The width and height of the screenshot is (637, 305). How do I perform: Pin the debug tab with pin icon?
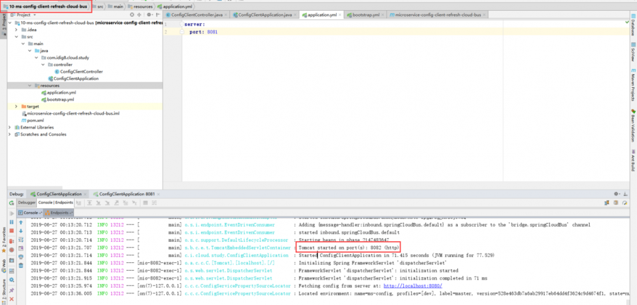click(11, 290)
